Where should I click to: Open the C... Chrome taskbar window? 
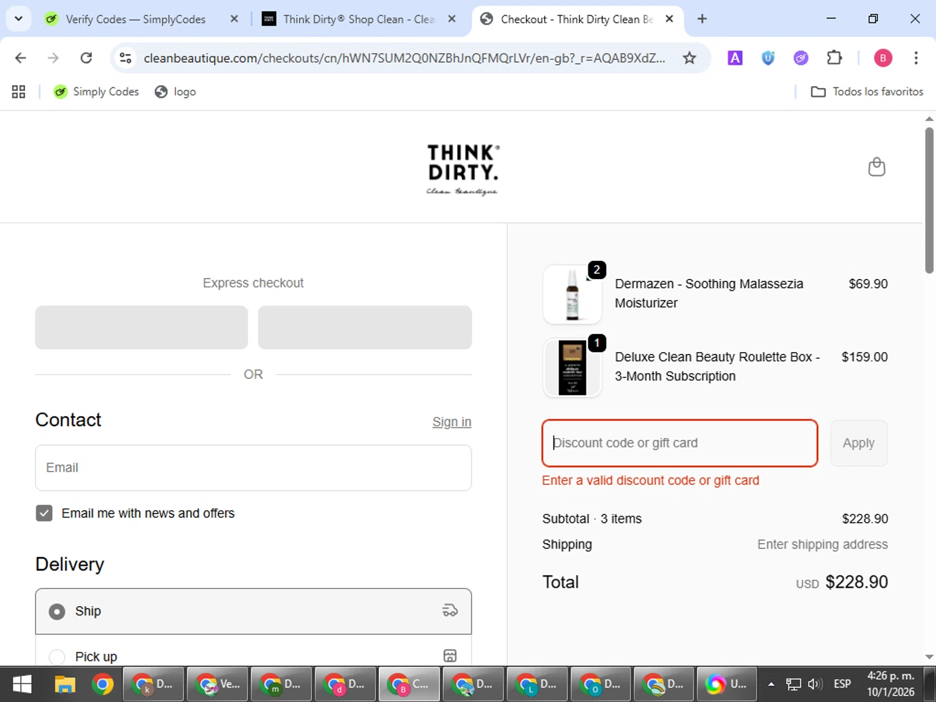[409, 685]
